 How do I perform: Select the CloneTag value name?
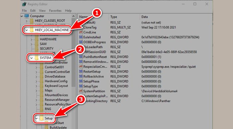[x=90, y=28]
